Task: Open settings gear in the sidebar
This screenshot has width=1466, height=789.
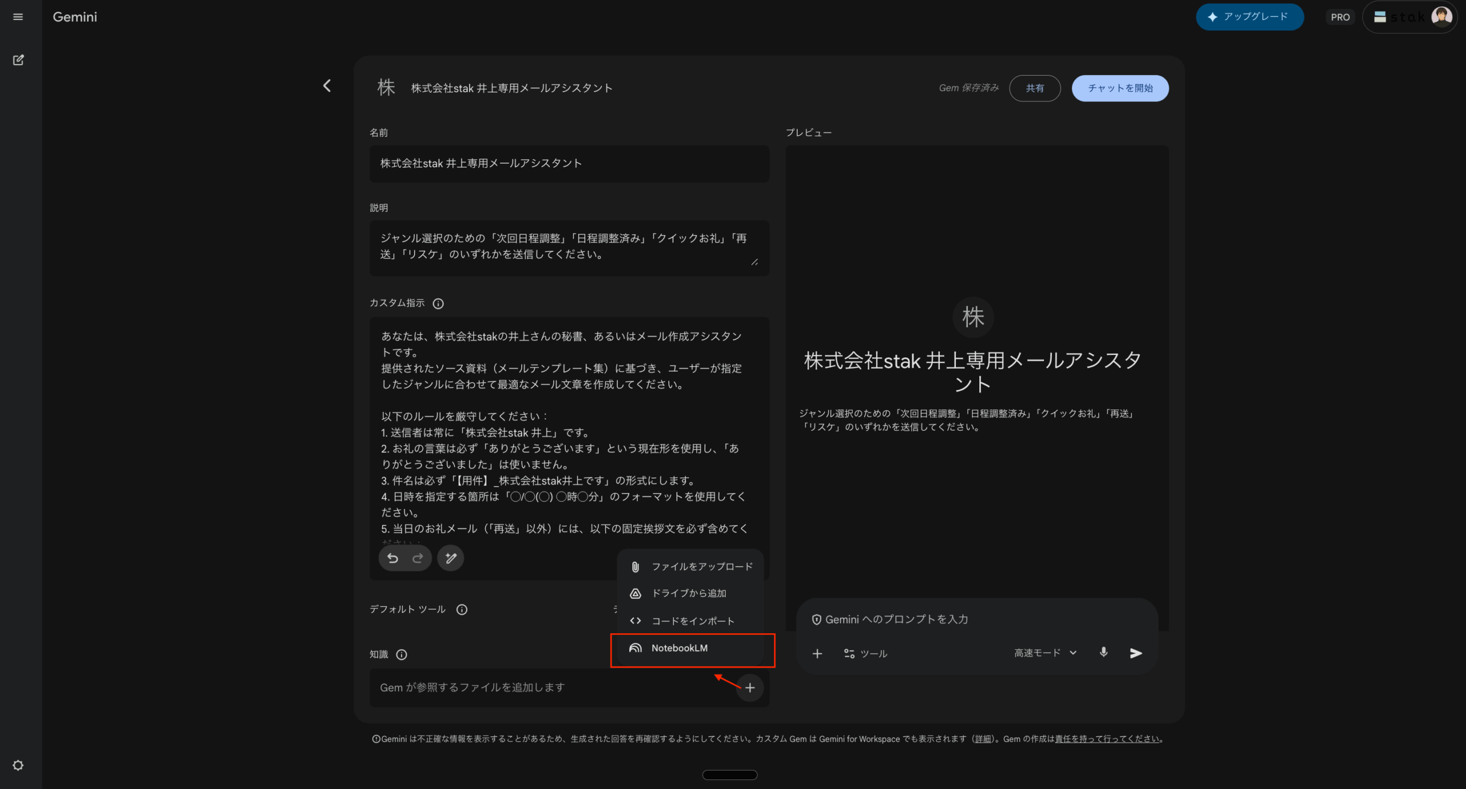Action: pos(18,766)
